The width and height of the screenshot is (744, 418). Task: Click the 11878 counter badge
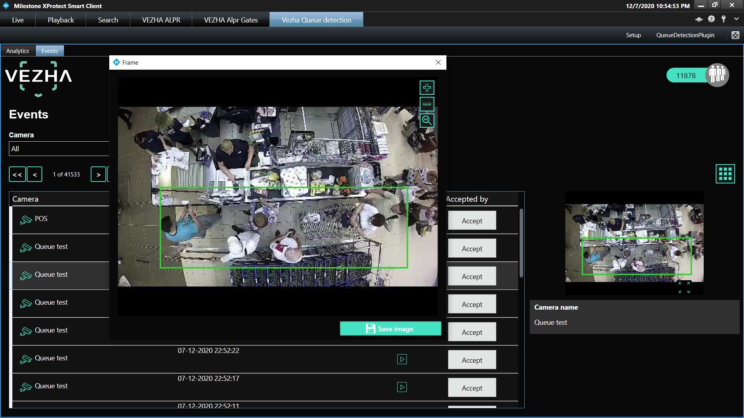point(686,75)
